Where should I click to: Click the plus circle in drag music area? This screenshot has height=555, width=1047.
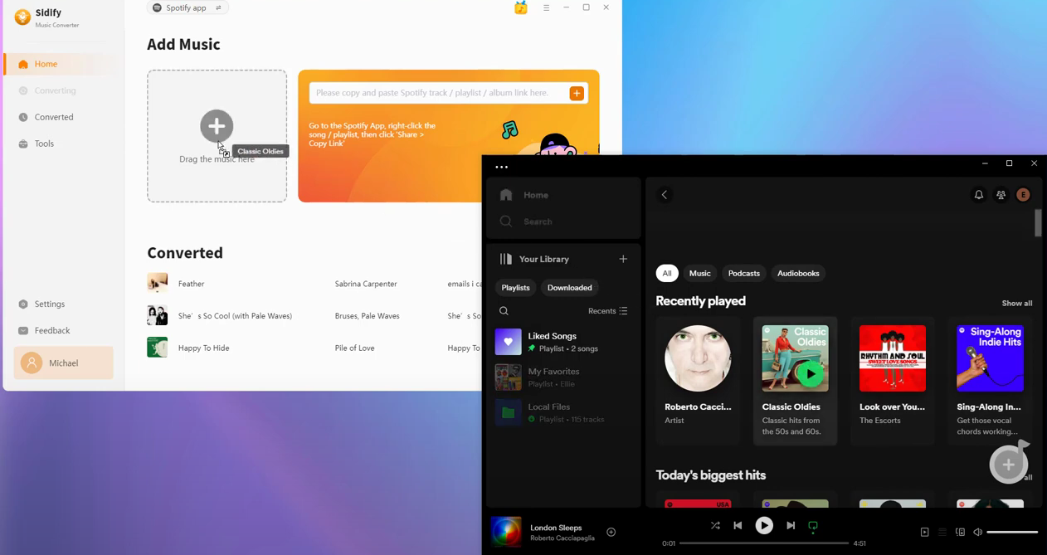[217, 126]
